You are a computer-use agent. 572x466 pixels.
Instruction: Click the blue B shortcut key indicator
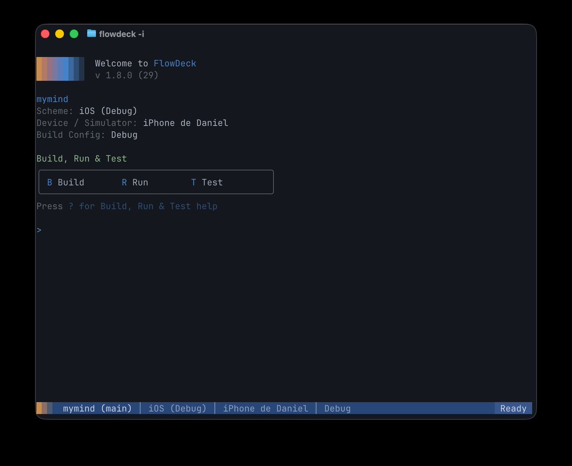pos(49,182)
